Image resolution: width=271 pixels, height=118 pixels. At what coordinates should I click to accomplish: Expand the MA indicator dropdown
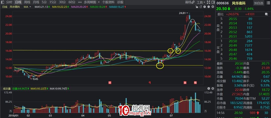[x=30, y=7]
